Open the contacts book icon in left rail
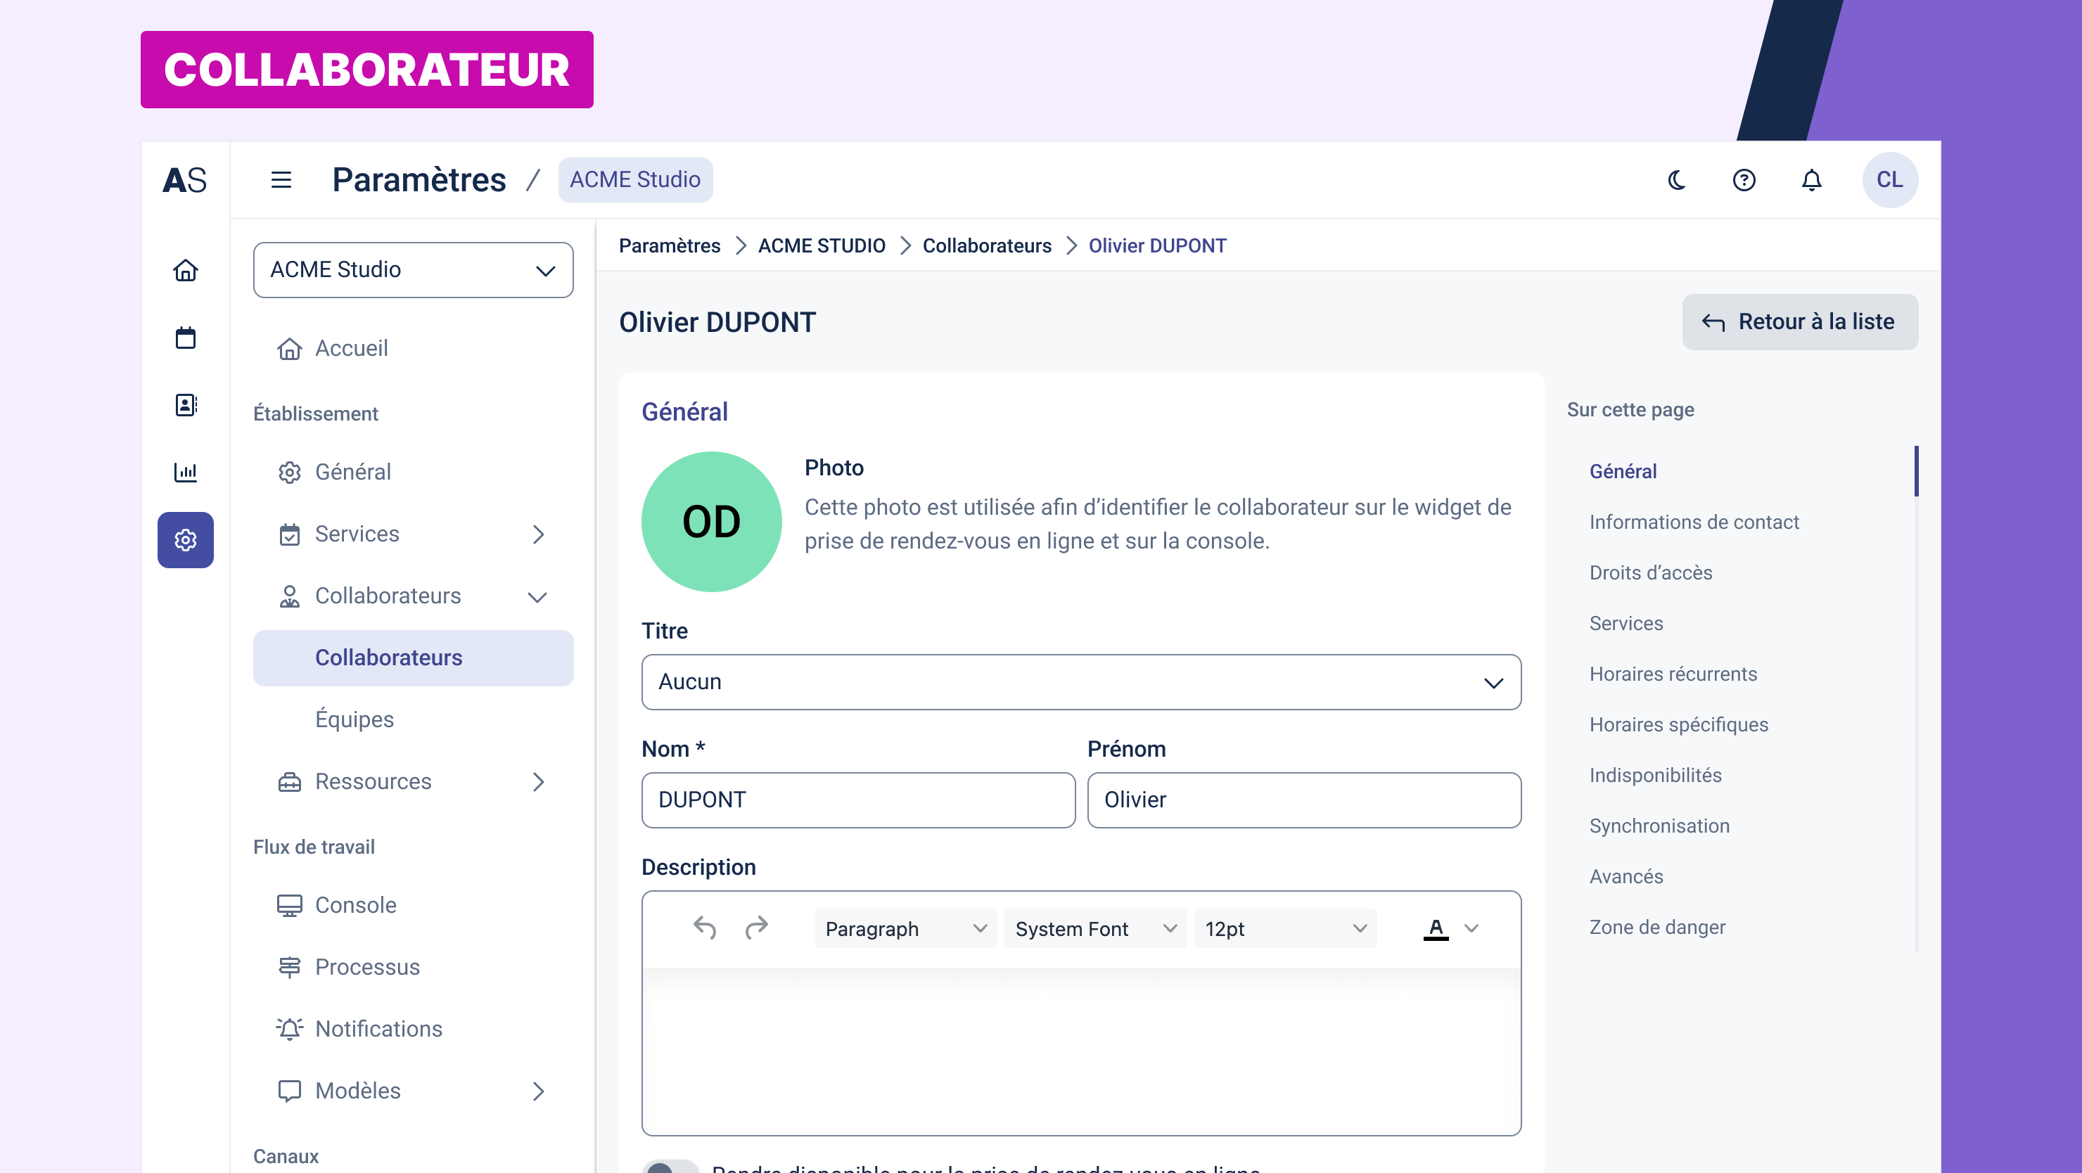The image size is (2082, 1173). pyautogui.click(x=185, y=405)
